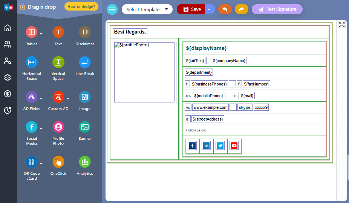Expand the Tables dropdown arrow
The width and height of the screenshot is (349, 203).
(x=41, y=34)
